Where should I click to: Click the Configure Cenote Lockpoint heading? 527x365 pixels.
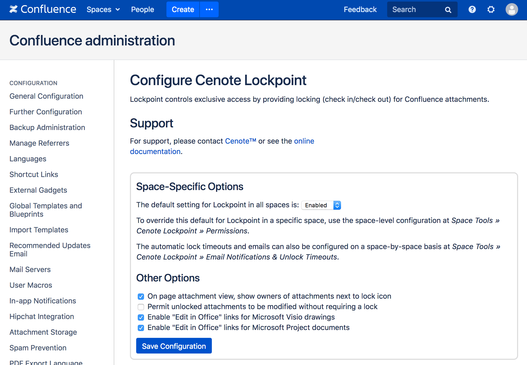tap(218, 80)
